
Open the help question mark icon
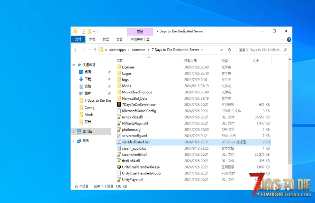[x=289, y=40]
